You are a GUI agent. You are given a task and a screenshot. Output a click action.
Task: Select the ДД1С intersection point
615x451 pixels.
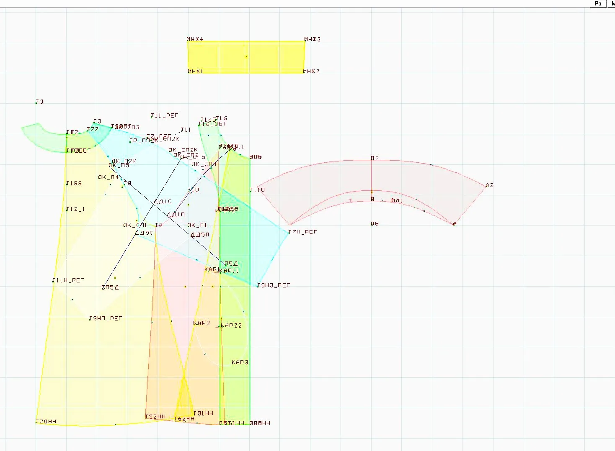tap(163, 202)
